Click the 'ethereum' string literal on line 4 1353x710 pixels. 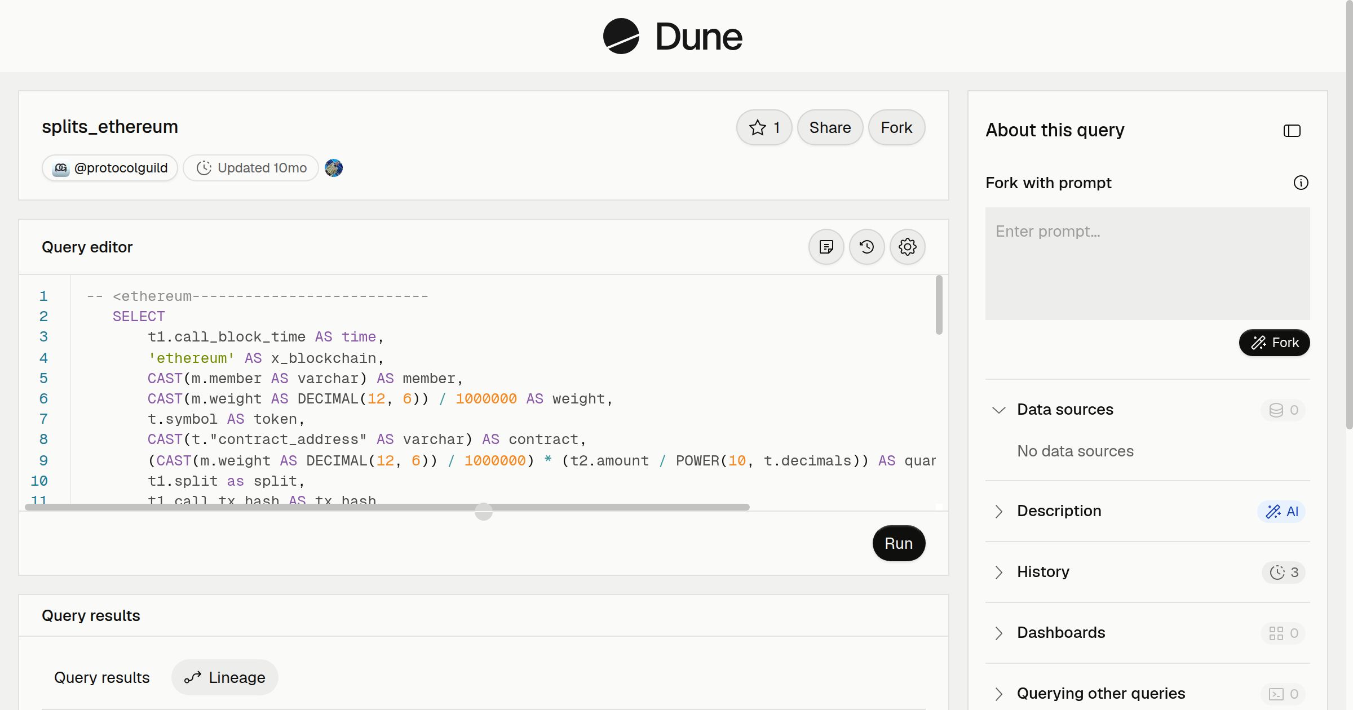pos(191,358)
